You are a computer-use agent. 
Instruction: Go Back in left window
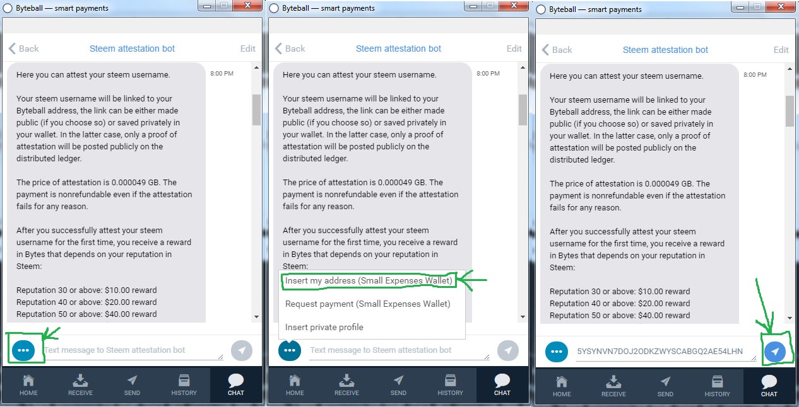click(23, 49)
